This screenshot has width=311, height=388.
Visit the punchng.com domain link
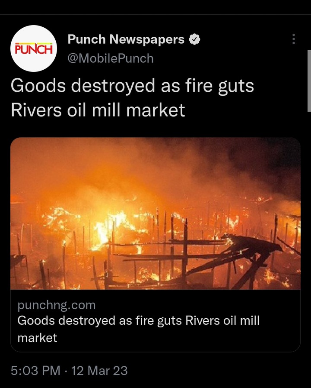(x=57, y=305)
